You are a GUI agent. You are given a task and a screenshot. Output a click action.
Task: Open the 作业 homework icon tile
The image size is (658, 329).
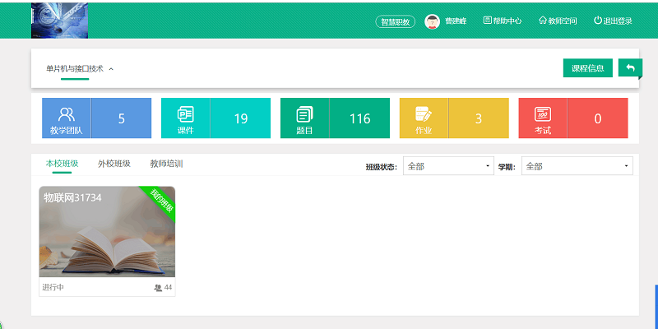pyautogui.click(x=424, y=118)
